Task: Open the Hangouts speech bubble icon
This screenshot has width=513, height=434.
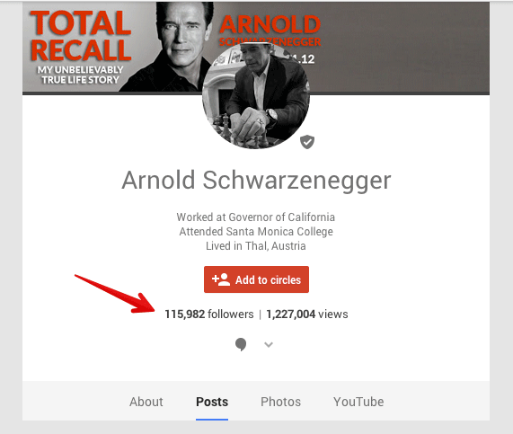Action: coord(241,344)
